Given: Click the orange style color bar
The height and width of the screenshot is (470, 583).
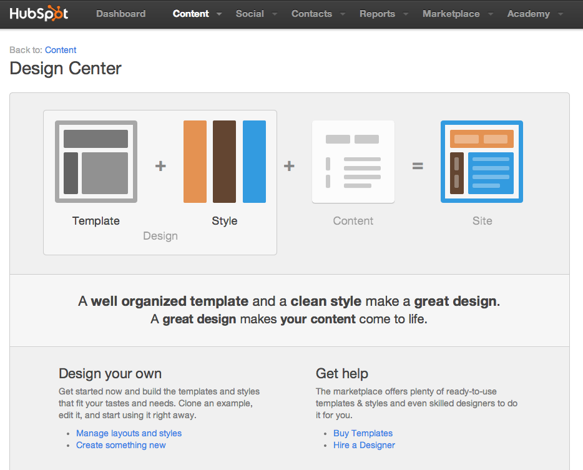Looking at the screenshot, I should tap(195, 162).
